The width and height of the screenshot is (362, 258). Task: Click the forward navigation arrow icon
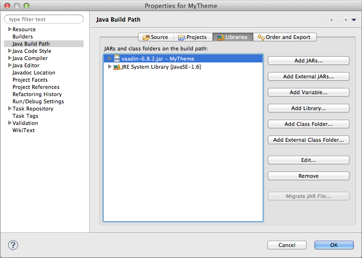[339, 20]
